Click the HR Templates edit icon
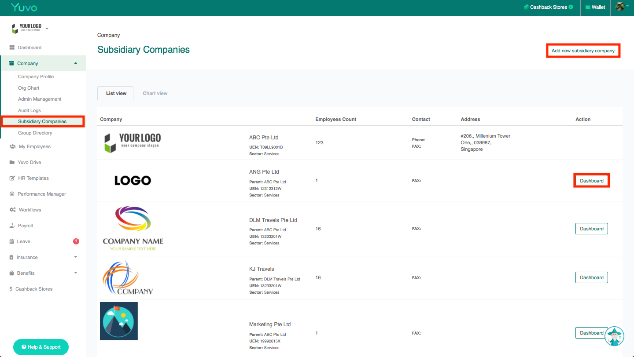This screenshot has width=634, height=357. pos(12,178)
